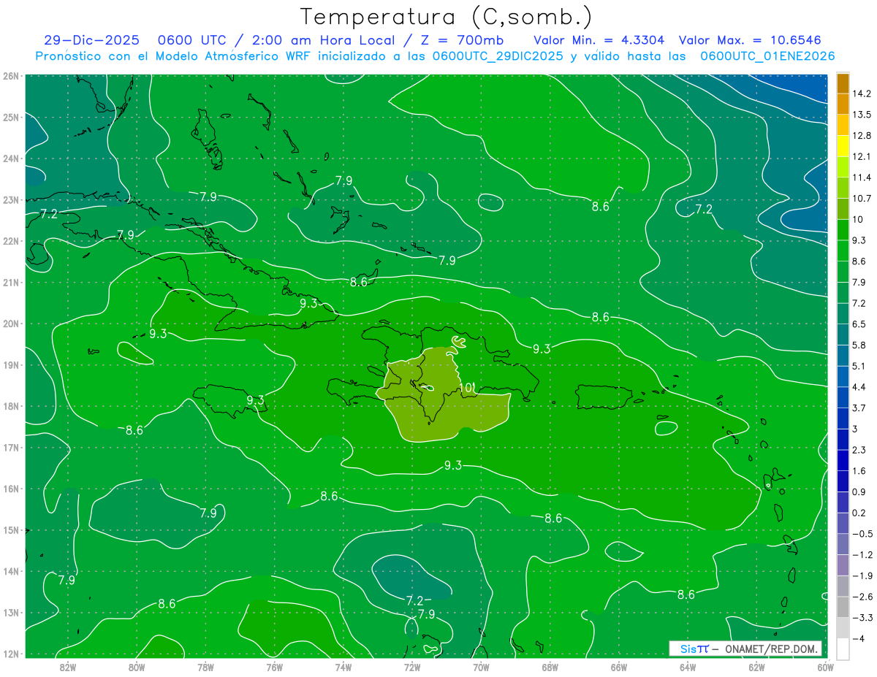
Task: Click the '7.2' contour label near 14N 72W
Action: (414, 600)
